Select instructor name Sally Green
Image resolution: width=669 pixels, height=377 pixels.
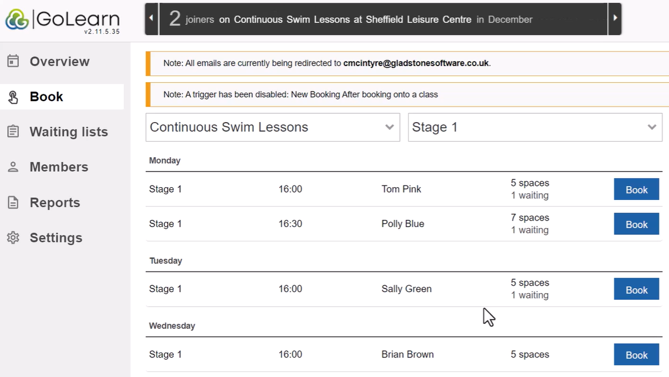coord(406,289)
